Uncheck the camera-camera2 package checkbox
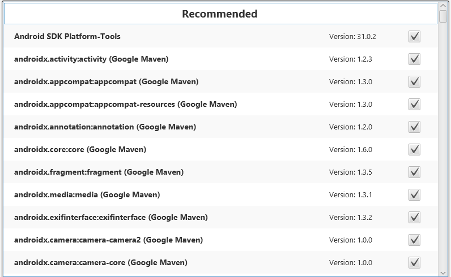 coord(414,240)
